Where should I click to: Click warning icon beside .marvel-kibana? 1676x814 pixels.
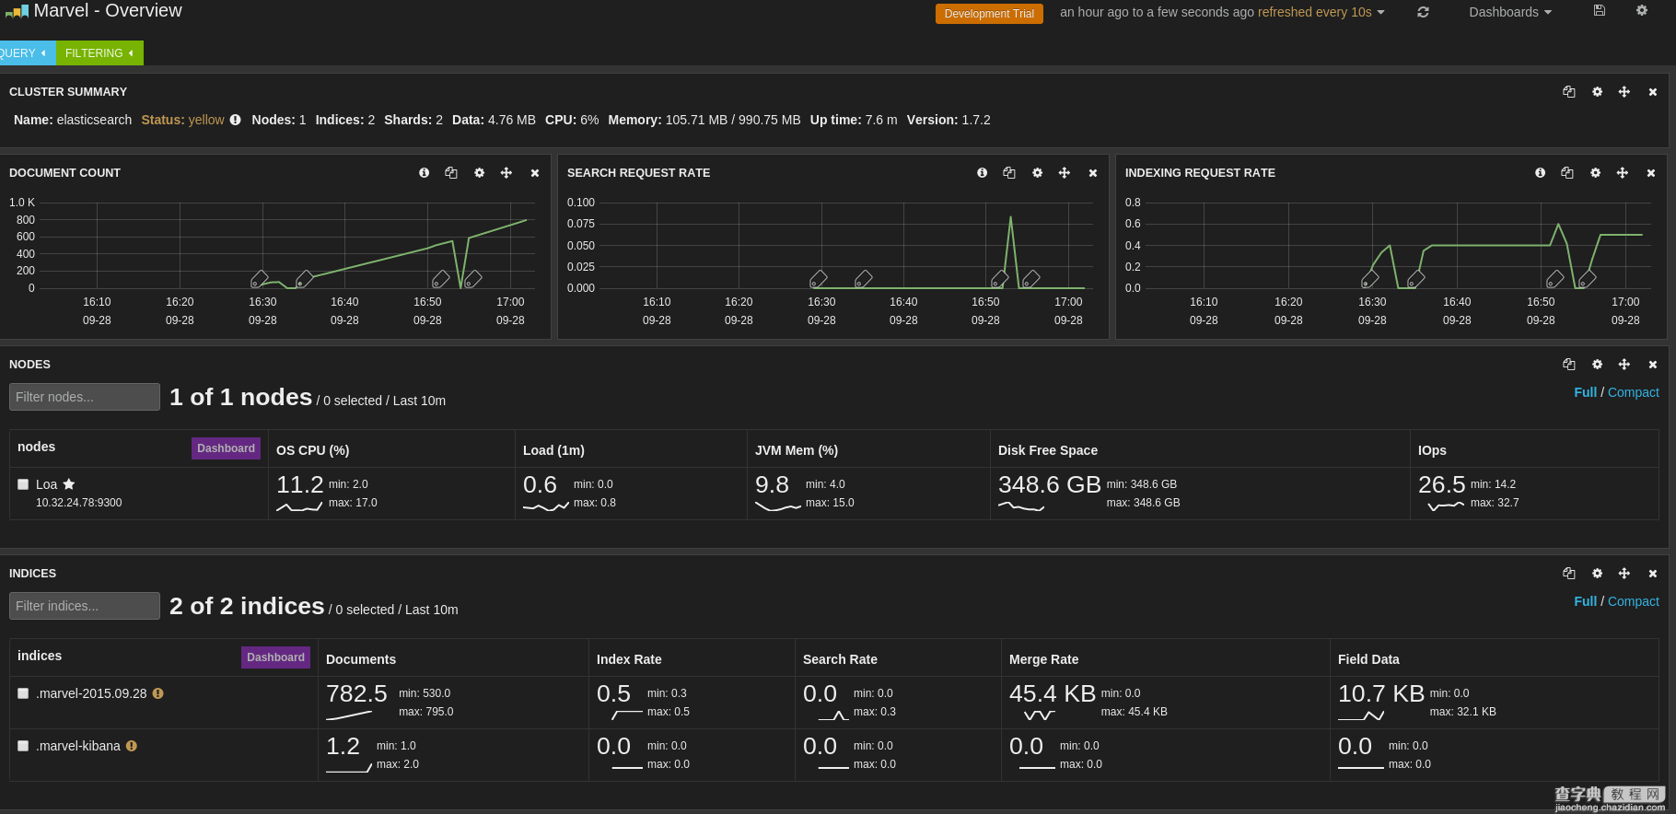(x=132, y=746)
